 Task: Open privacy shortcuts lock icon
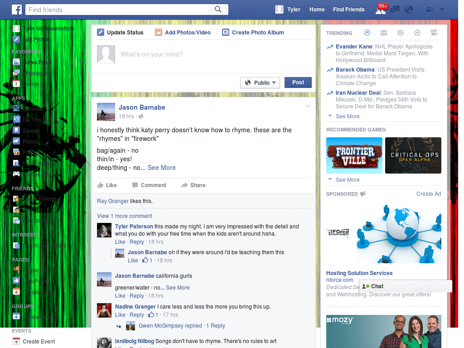430,10
